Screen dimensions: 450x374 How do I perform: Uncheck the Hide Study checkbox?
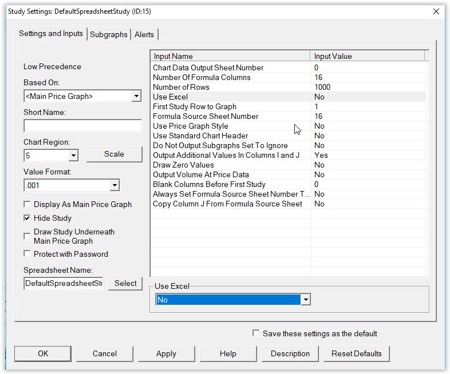point(27,218)
